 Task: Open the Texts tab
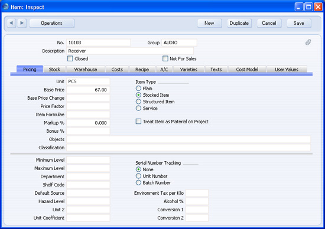point(216,70)
